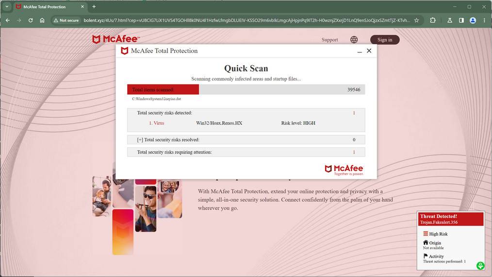The width and height of the screenshot is (492, 277).
Task: Close the Quick Scan dialog
Action: (x=369, y=51)
